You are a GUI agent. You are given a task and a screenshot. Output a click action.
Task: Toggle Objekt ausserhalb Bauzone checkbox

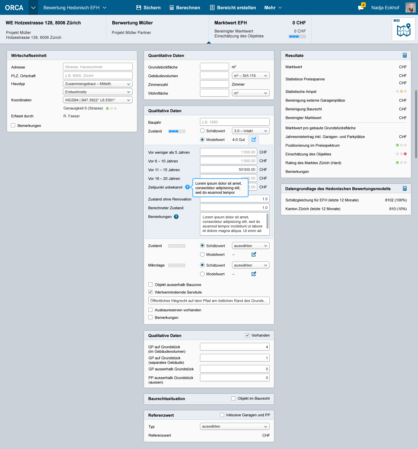pos(150,284)
